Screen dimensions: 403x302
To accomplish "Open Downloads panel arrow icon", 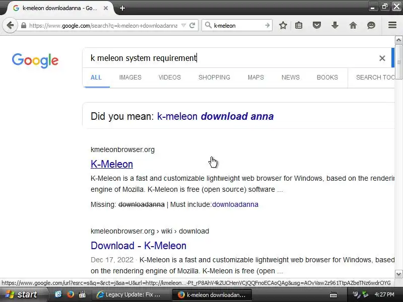I will 334,25.
